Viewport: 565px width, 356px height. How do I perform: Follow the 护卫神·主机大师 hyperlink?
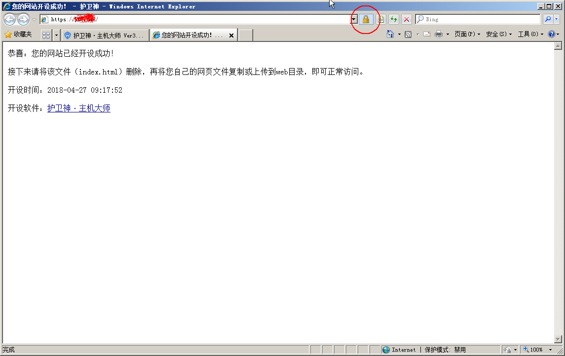78,108
